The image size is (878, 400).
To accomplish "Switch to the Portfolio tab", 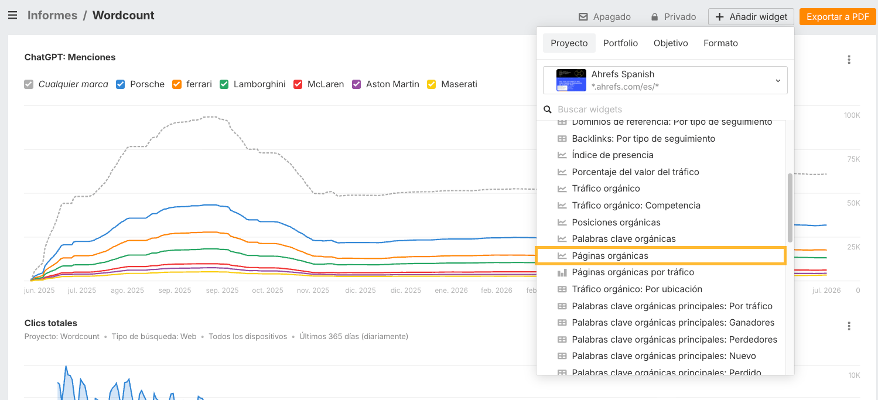I will pyautogui.click(x=620, y=43).
